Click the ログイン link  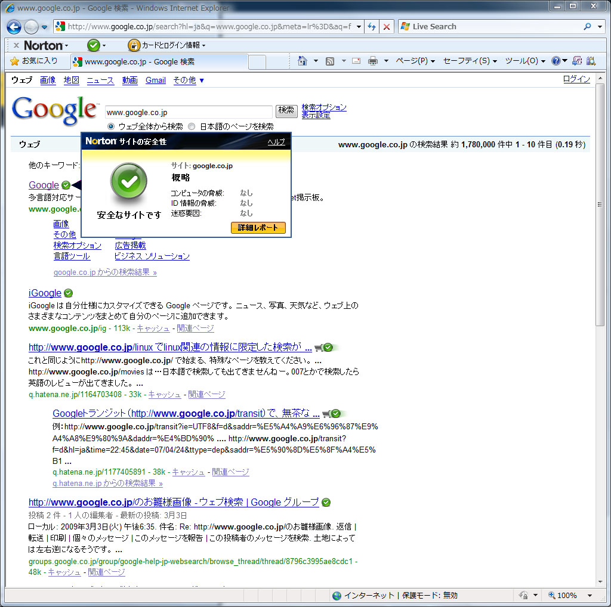click(x=577, y=79)
